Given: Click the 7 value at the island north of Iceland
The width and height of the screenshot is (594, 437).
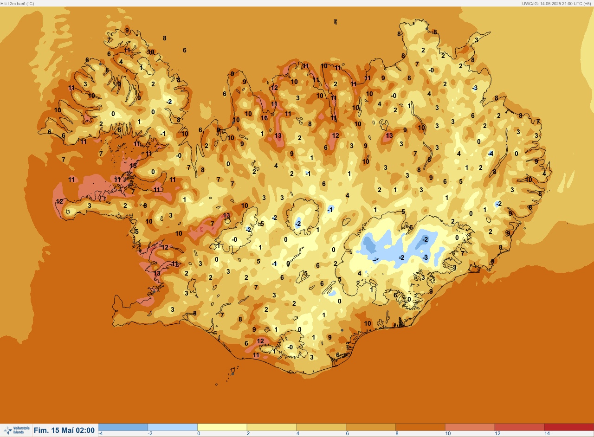Looking at the screenshot, I should point(336,22).
